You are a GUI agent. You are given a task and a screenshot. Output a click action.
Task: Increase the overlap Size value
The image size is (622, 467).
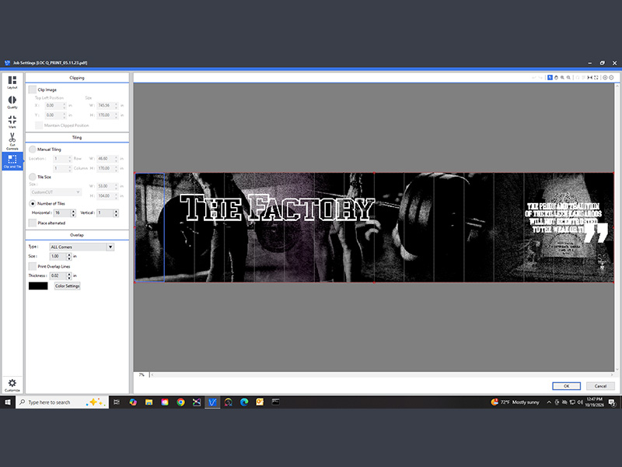(x=69, y=255)
